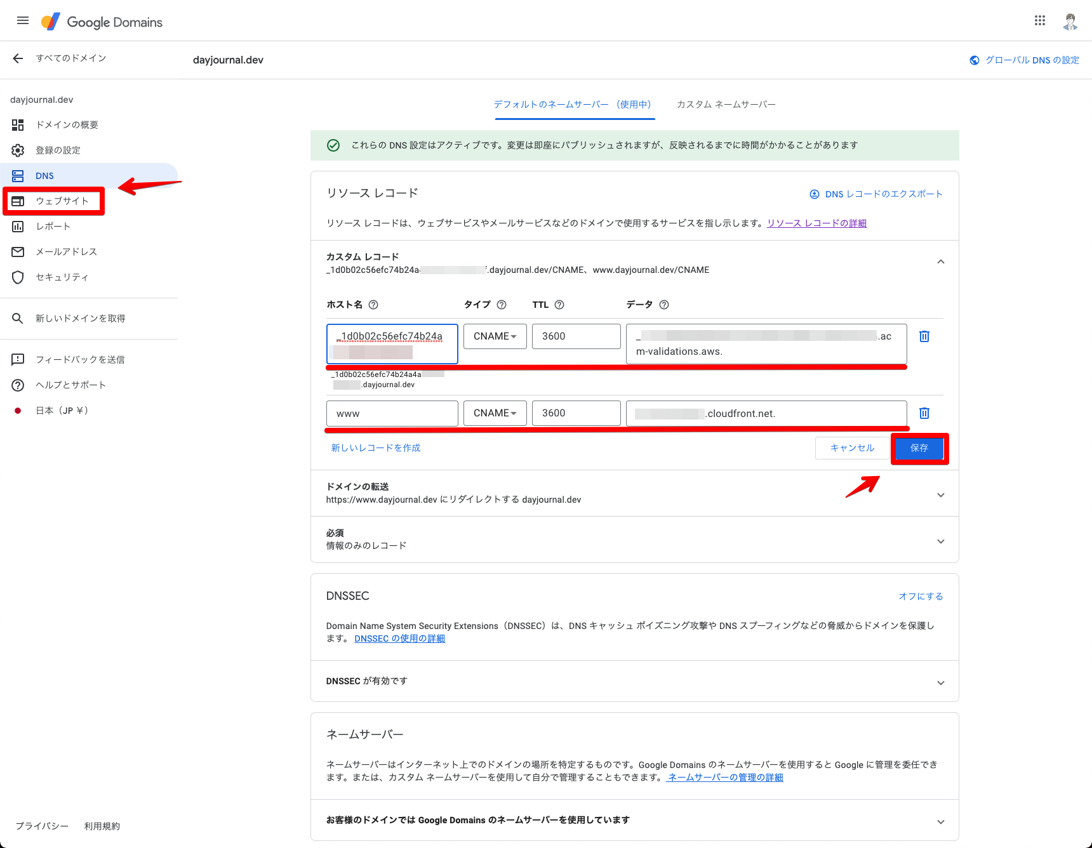Click 保存 to save the records

click(919, 448)
